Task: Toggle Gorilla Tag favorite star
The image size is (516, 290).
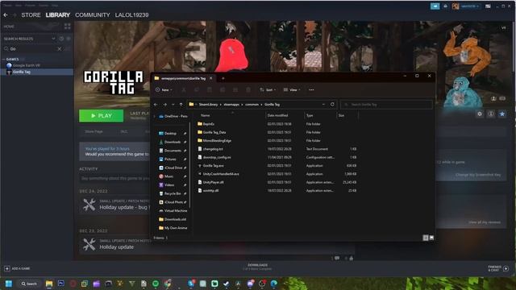Action: [x=501, y=114]
